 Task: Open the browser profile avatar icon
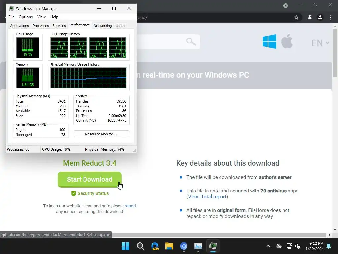click(320, 17)
